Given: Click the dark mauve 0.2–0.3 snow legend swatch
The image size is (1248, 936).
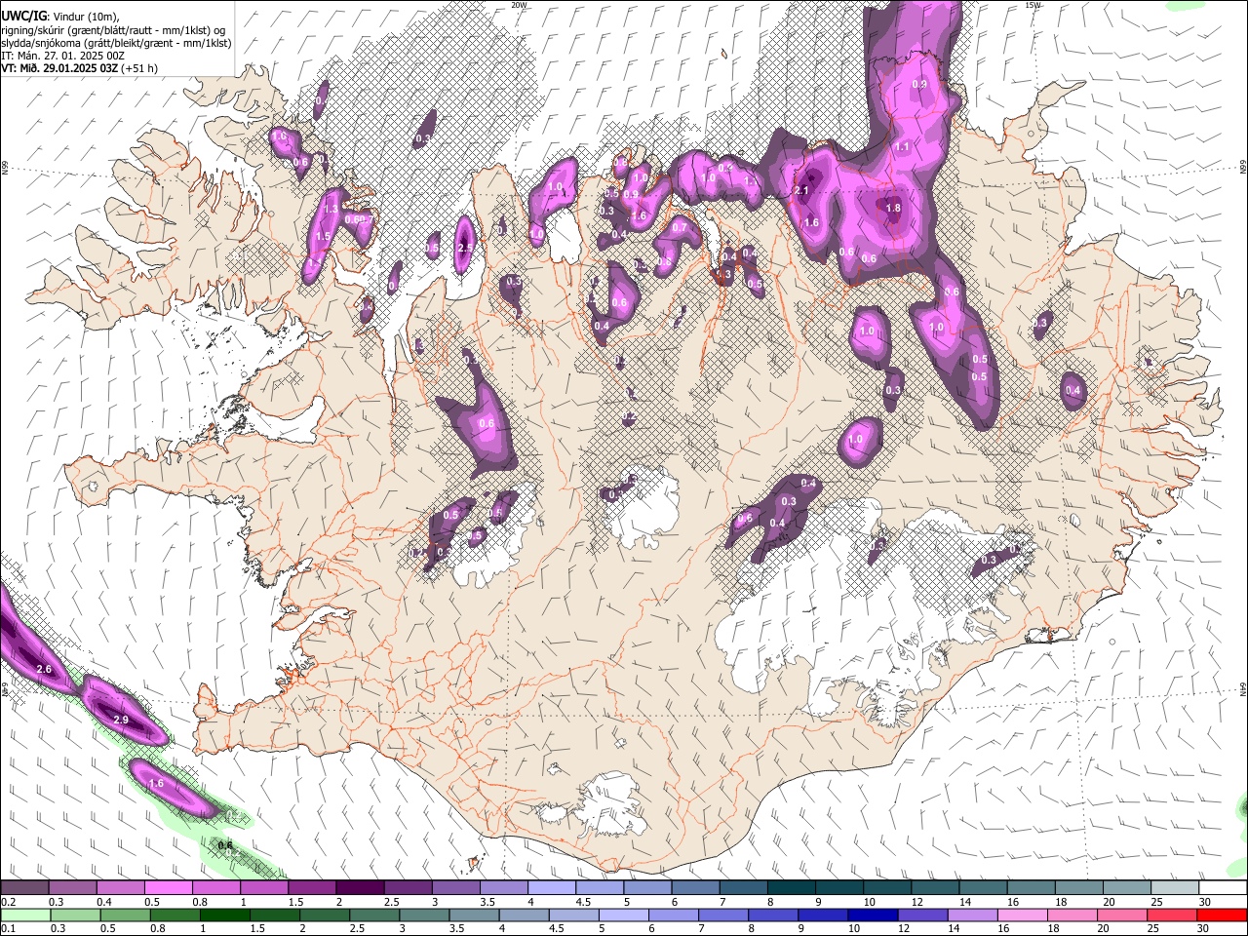Looking at the screenshot, I should pos(25,888).
